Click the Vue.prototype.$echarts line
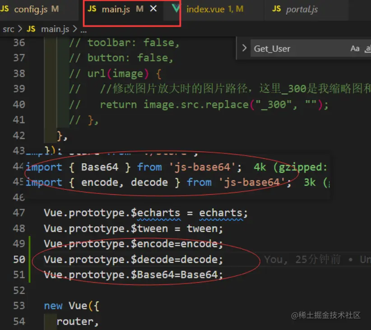 click(146, 213)
